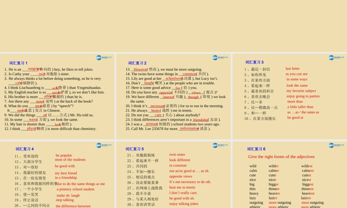
Task: Click the red answer be popular
Action: 64,155
